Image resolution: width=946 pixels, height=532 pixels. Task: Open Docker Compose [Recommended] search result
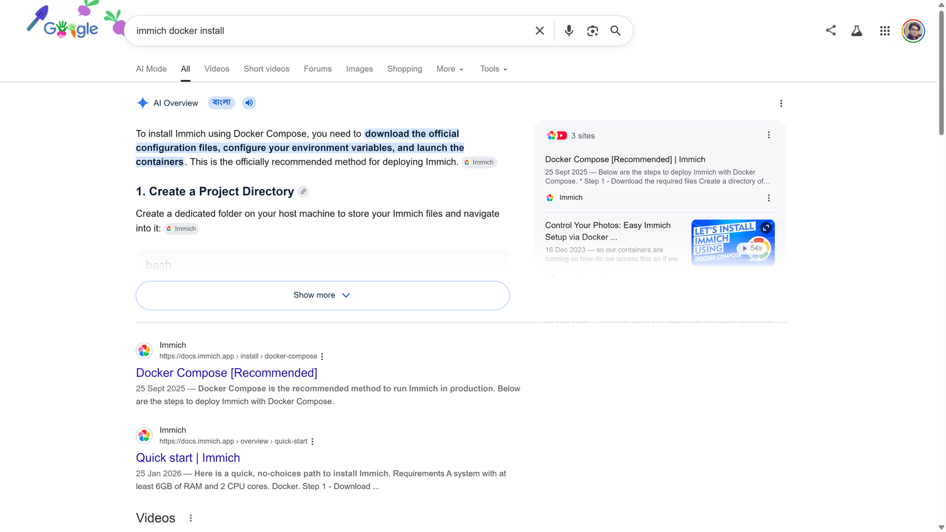(226, 373)
